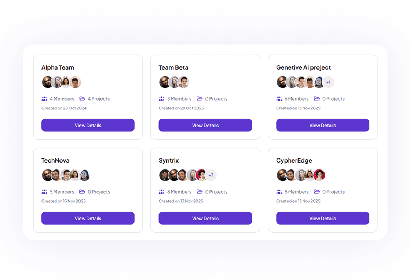410x280 pixels.
Task: Click the last member avatar on CypherEdge
Action: point(319,175)
